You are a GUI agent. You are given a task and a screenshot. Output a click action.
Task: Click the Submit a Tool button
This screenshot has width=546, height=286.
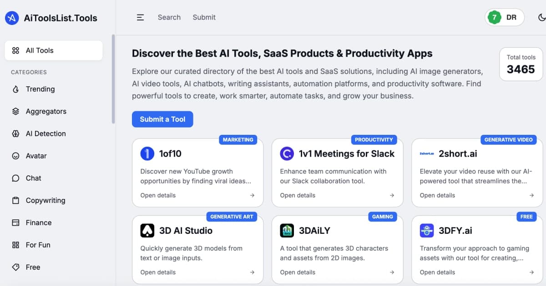click(x=162, y=119)
